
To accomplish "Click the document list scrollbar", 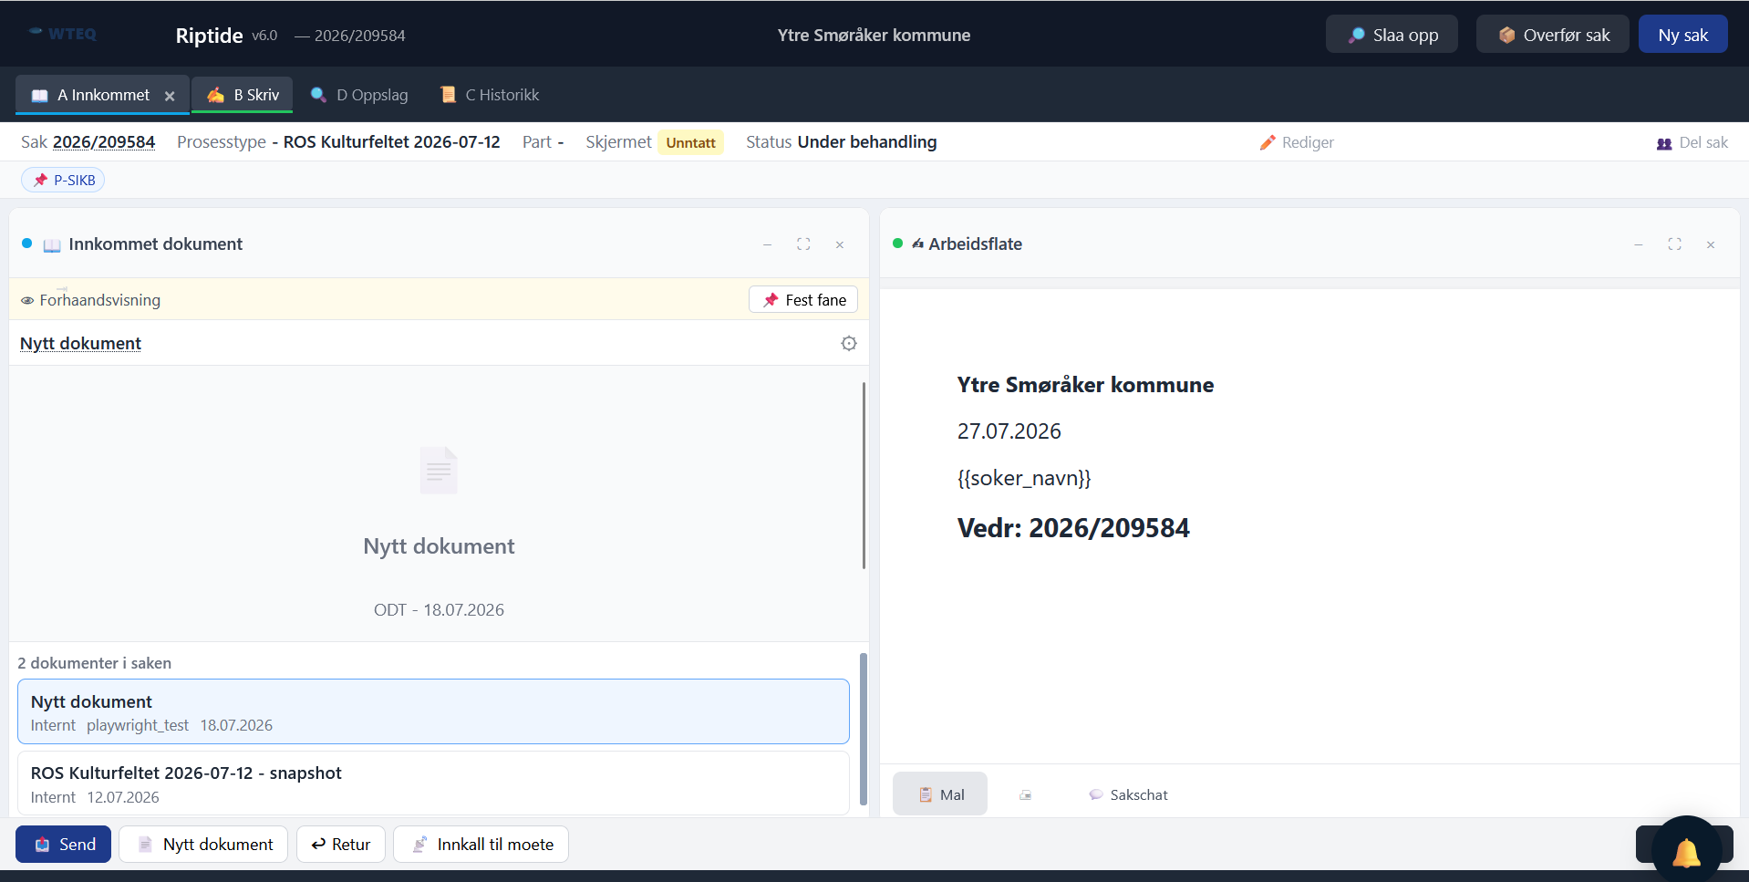I will tap(864, 730).
